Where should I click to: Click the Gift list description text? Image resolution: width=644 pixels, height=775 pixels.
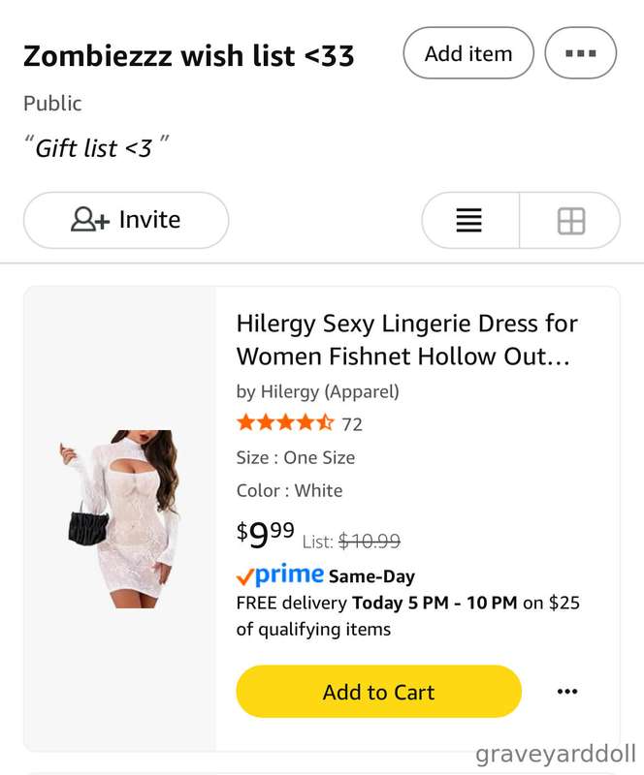(x=96, y=147)
